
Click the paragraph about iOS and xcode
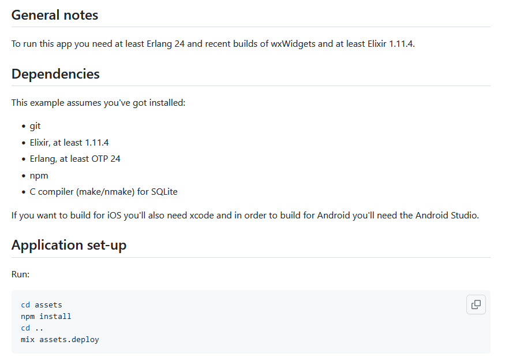[x=245, y=216]
